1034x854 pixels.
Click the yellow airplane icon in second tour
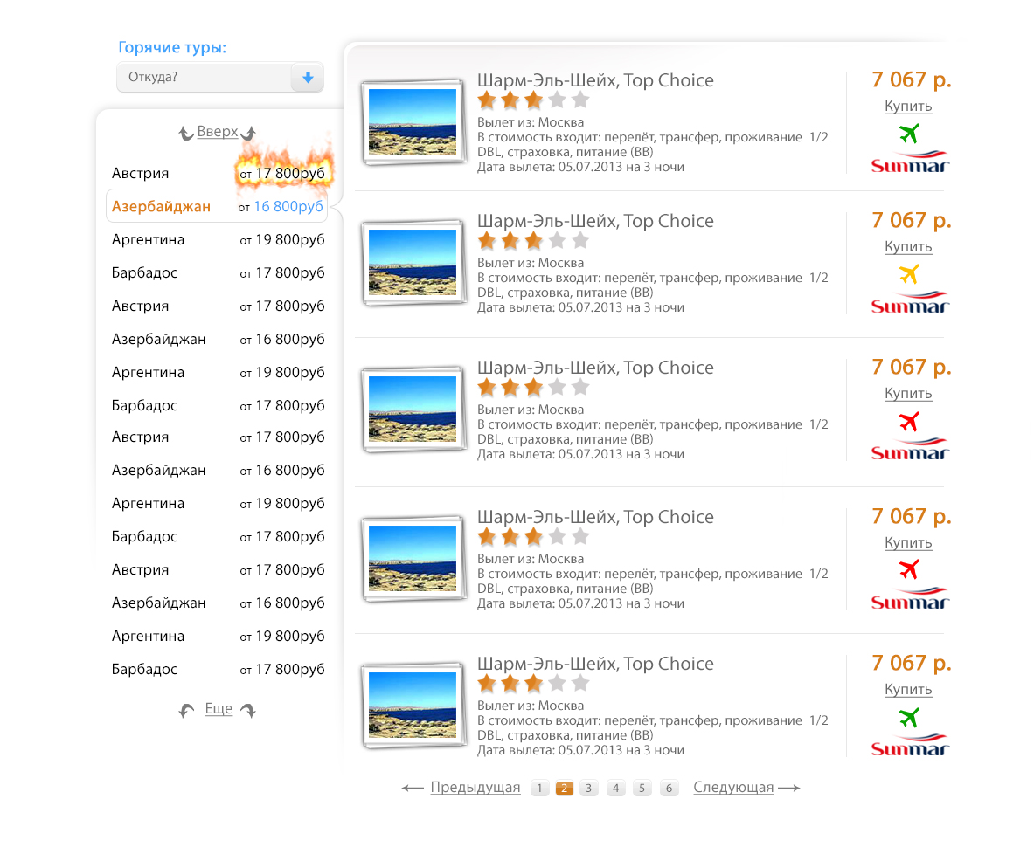[x=909, y=273]
